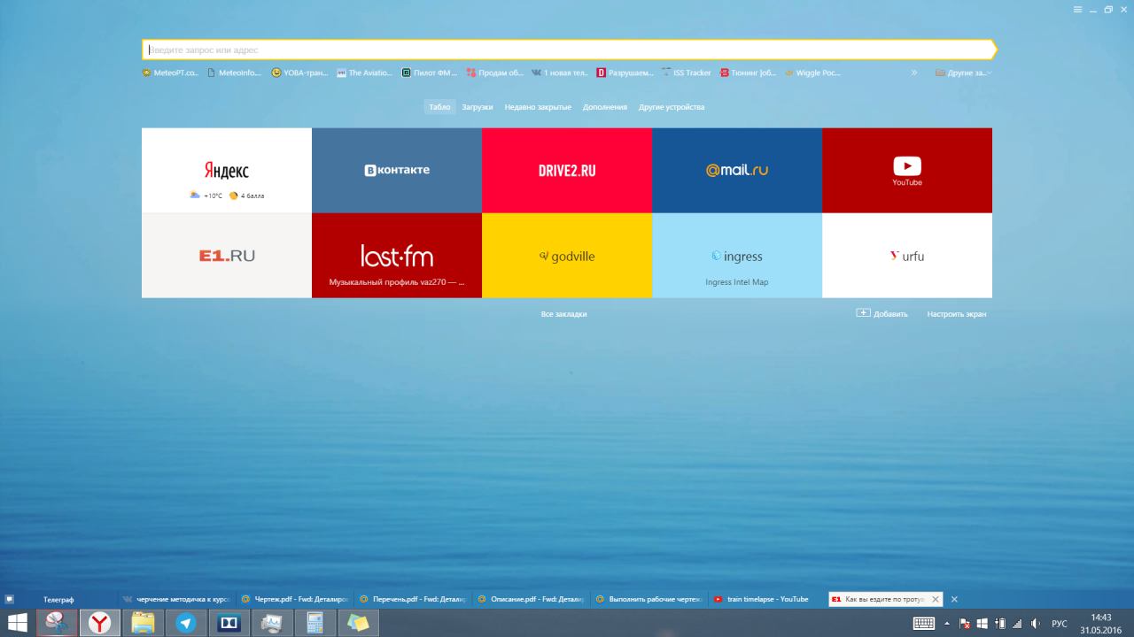Open the E1.RU tile
1134x637 pixels.
227,256
